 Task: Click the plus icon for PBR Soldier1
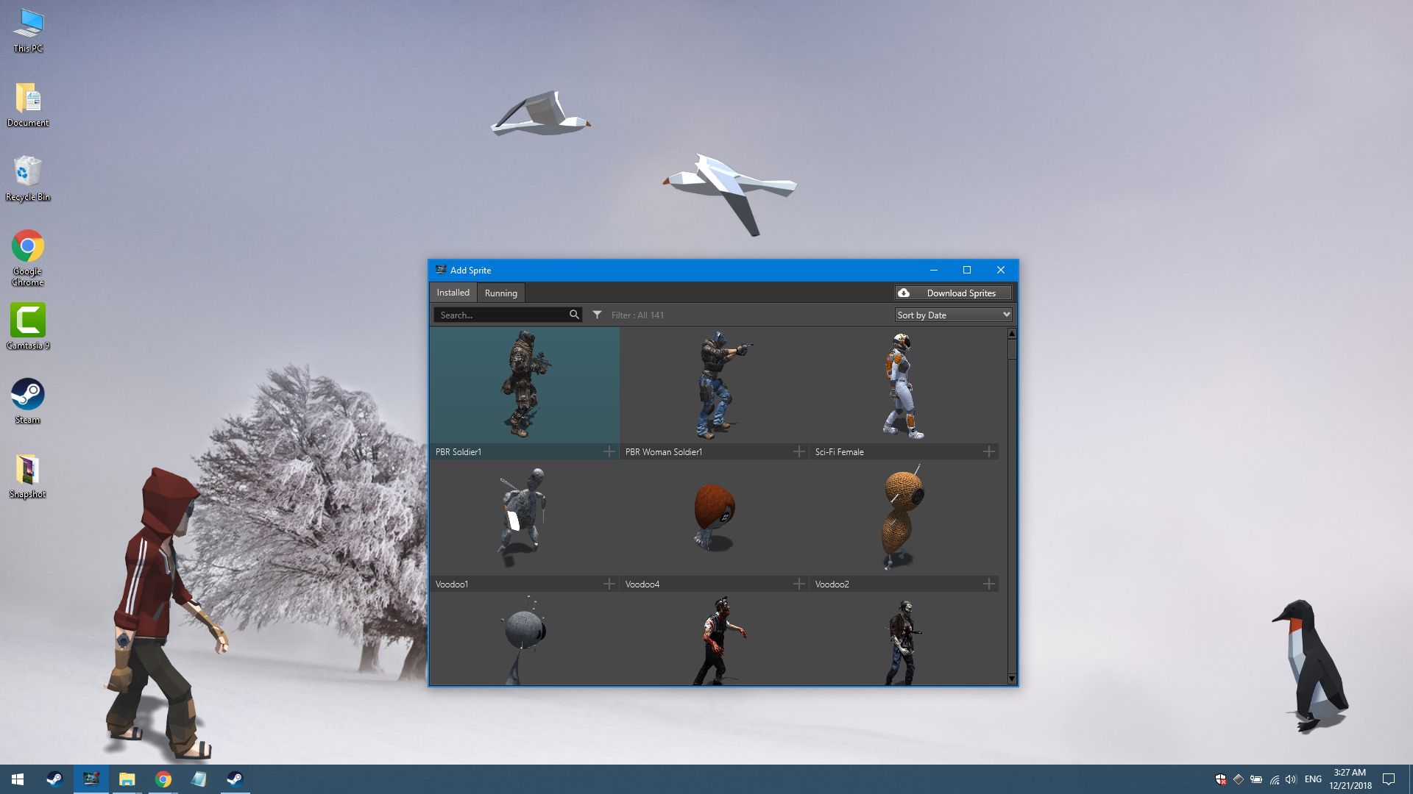609,451
